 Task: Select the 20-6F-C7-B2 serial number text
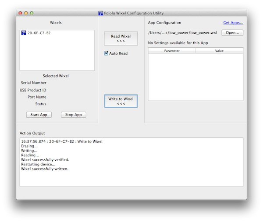(39, 33)
